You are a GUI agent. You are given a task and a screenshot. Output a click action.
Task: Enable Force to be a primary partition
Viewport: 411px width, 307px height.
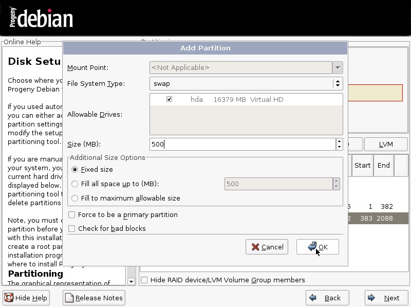72,215
